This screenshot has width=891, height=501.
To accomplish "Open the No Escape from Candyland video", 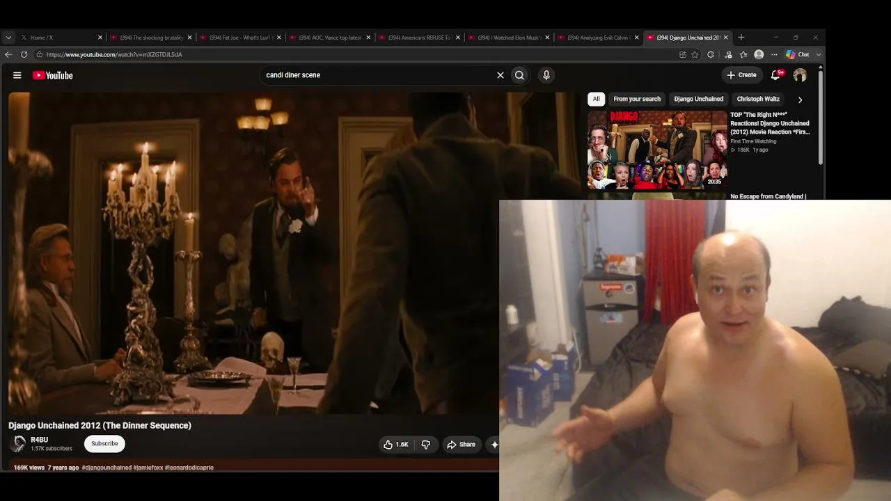I will 768,196.
